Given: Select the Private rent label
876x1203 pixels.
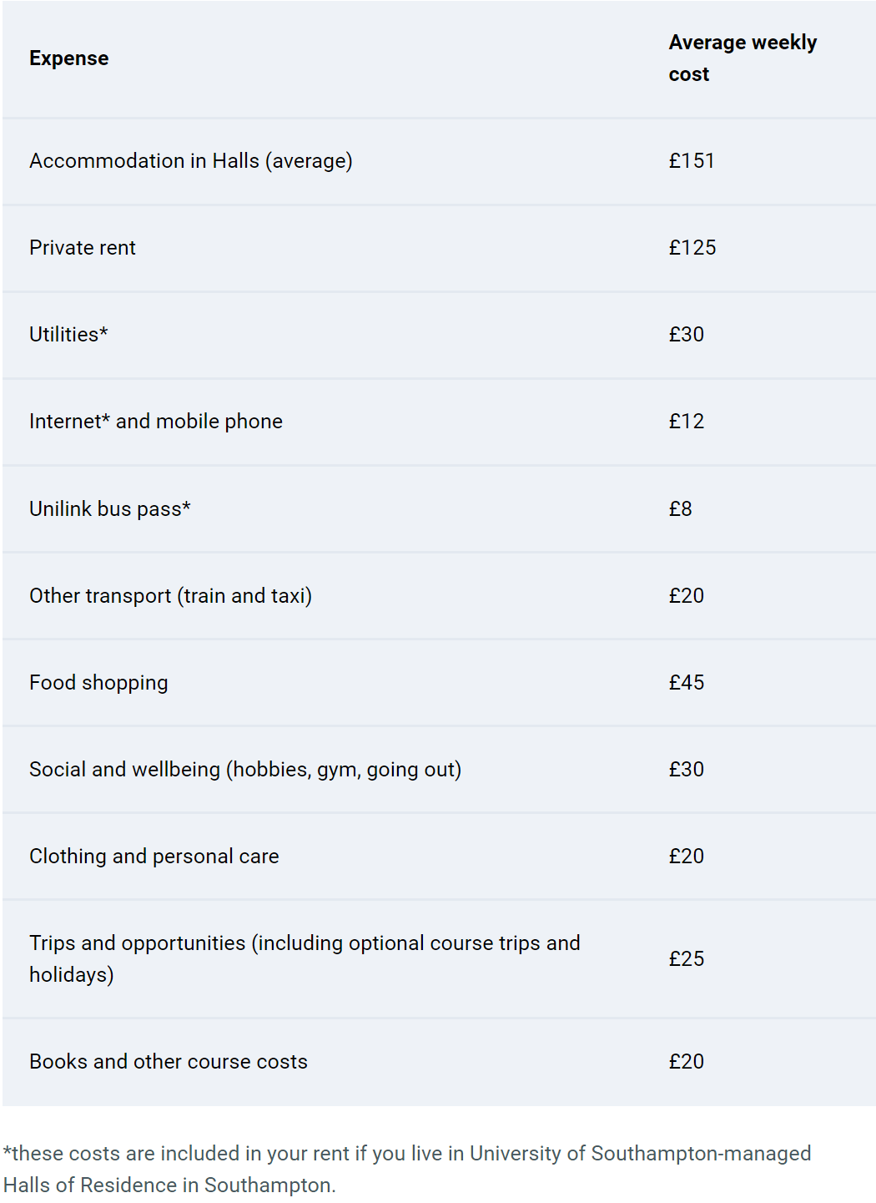Looking at the screenshot, I should pos(83,248).
